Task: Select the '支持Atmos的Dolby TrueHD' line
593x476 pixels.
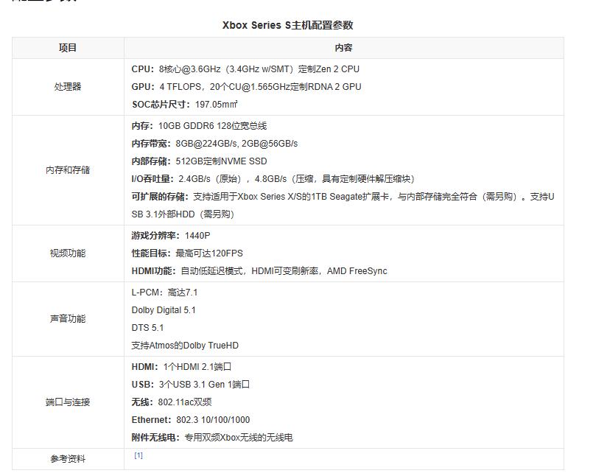Action: point(185,346)
